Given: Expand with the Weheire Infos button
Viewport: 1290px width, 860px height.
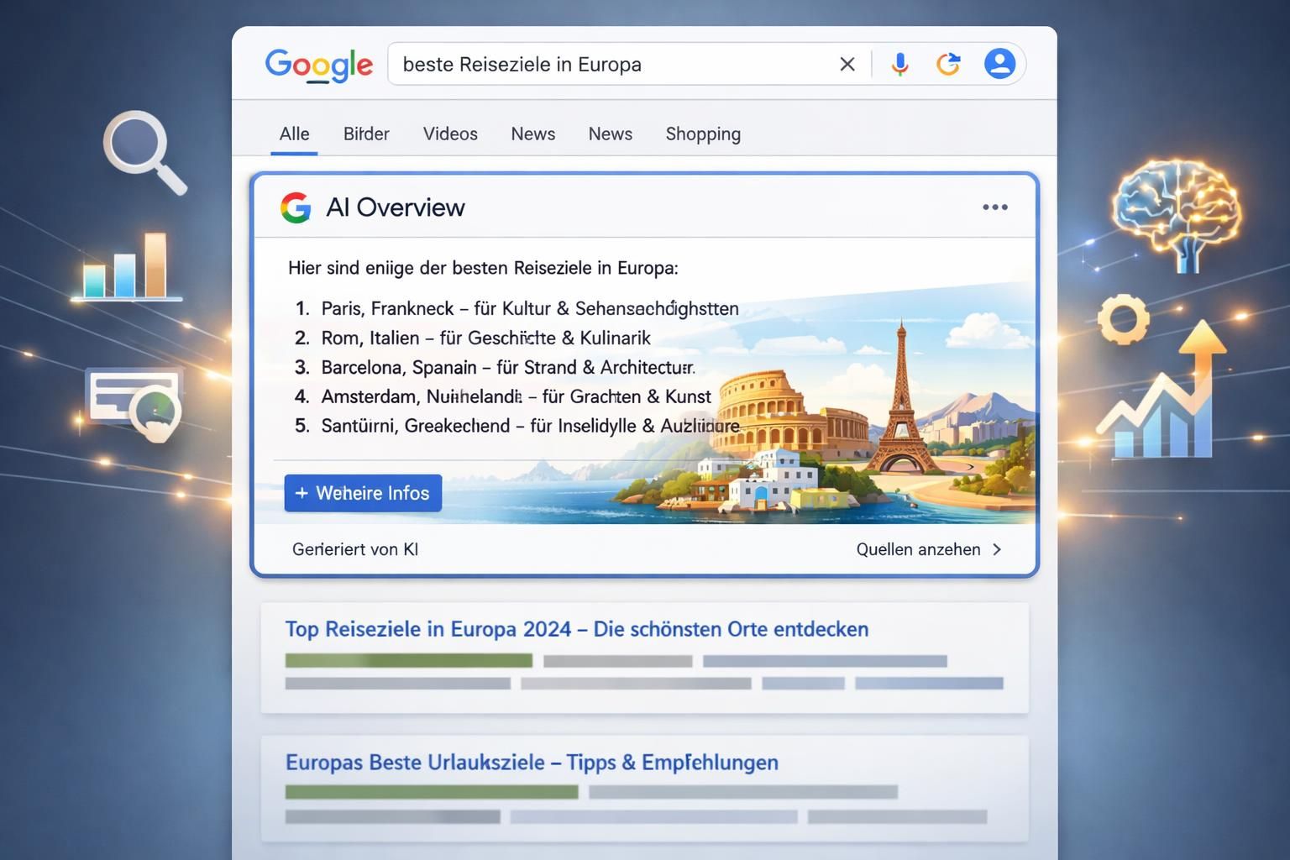Looking at the screenshot, I should click(x=363, y=493).
